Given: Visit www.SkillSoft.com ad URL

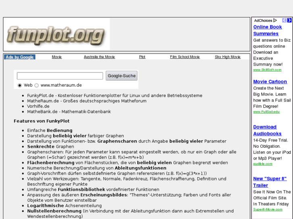Looking at the screenshot, I should click(267, 70).
